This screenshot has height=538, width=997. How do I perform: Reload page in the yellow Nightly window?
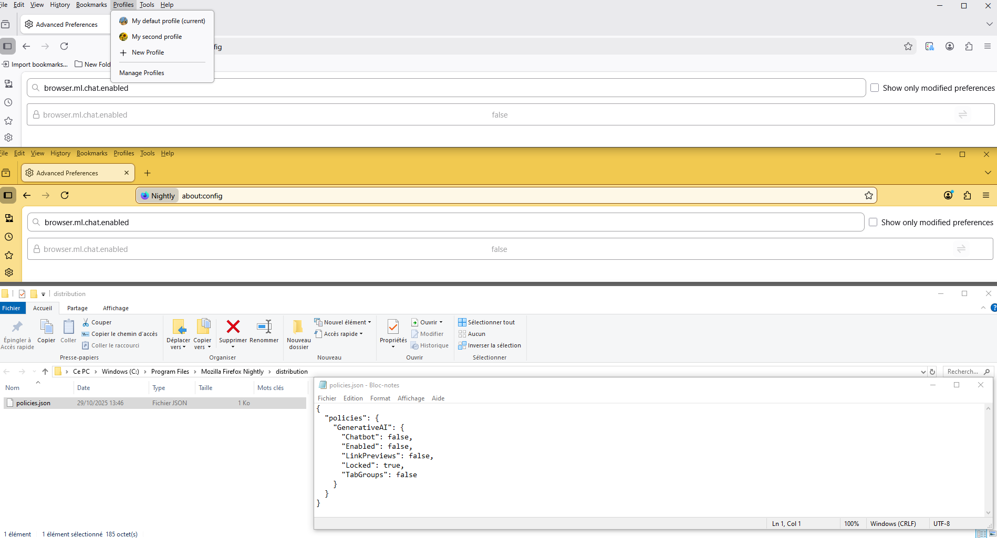65,195
